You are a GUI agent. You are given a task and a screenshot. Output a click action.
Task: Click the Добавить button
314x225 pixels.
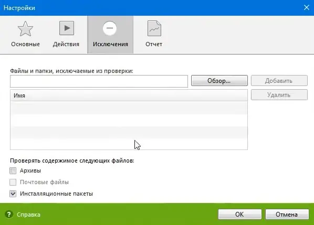pyautogui.click(x=279, y=81)
